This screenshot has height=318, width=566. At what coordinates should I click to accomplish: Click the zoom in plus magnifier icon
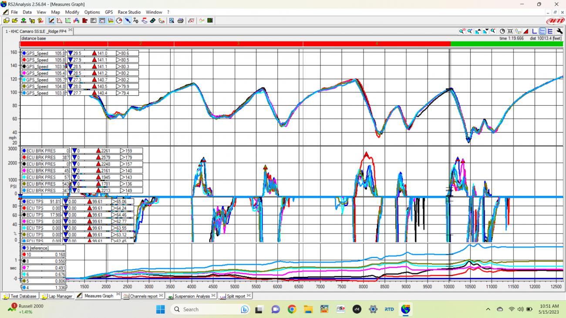click(x=470, y=31)
